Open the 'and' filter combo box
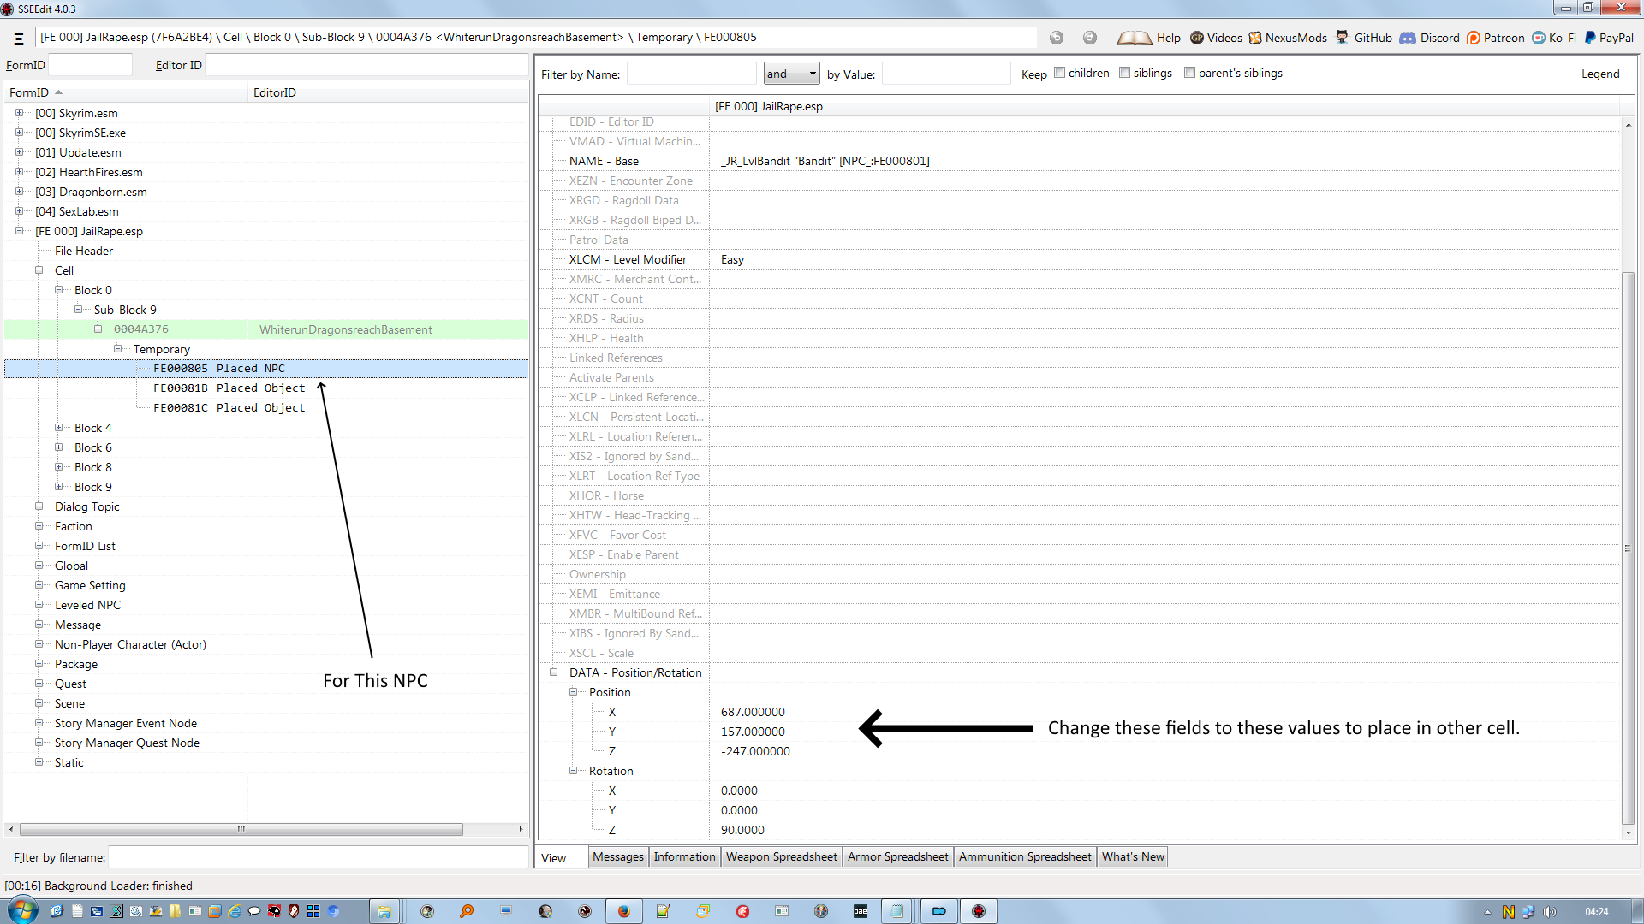This screenshot has height=924, width=1644. pyautogui.click(x=791, y=74)
